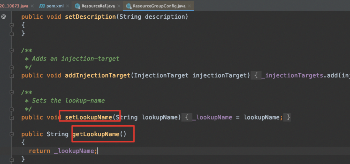Switch to the pom.xml tab
This screenshot has width=350, height=164.
(x=55, y=6)
